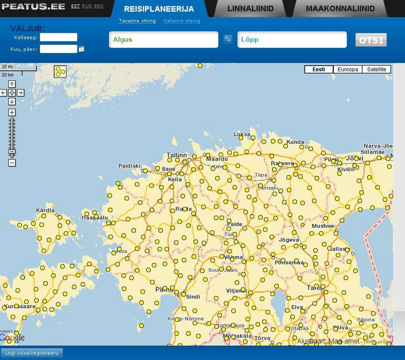Switch map to Satellite view
Image resolution: width=405 pixels, height=360 pixels.
377,69
